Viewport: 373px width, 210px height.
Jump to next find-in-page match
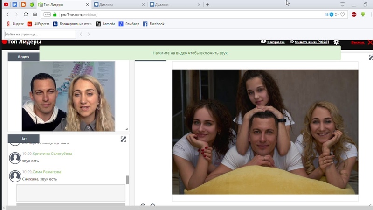point(89,34)
